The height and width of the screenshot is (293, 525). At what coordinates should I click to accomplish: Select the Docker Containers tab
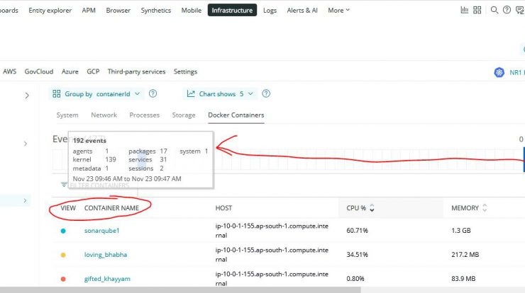(236, 115)
